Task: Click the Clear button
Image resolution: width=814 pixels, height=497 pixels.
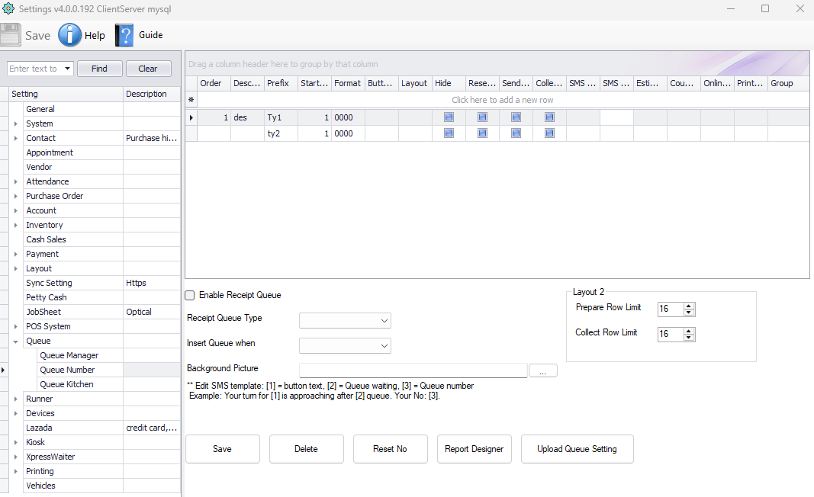Action: click(148, 69)
